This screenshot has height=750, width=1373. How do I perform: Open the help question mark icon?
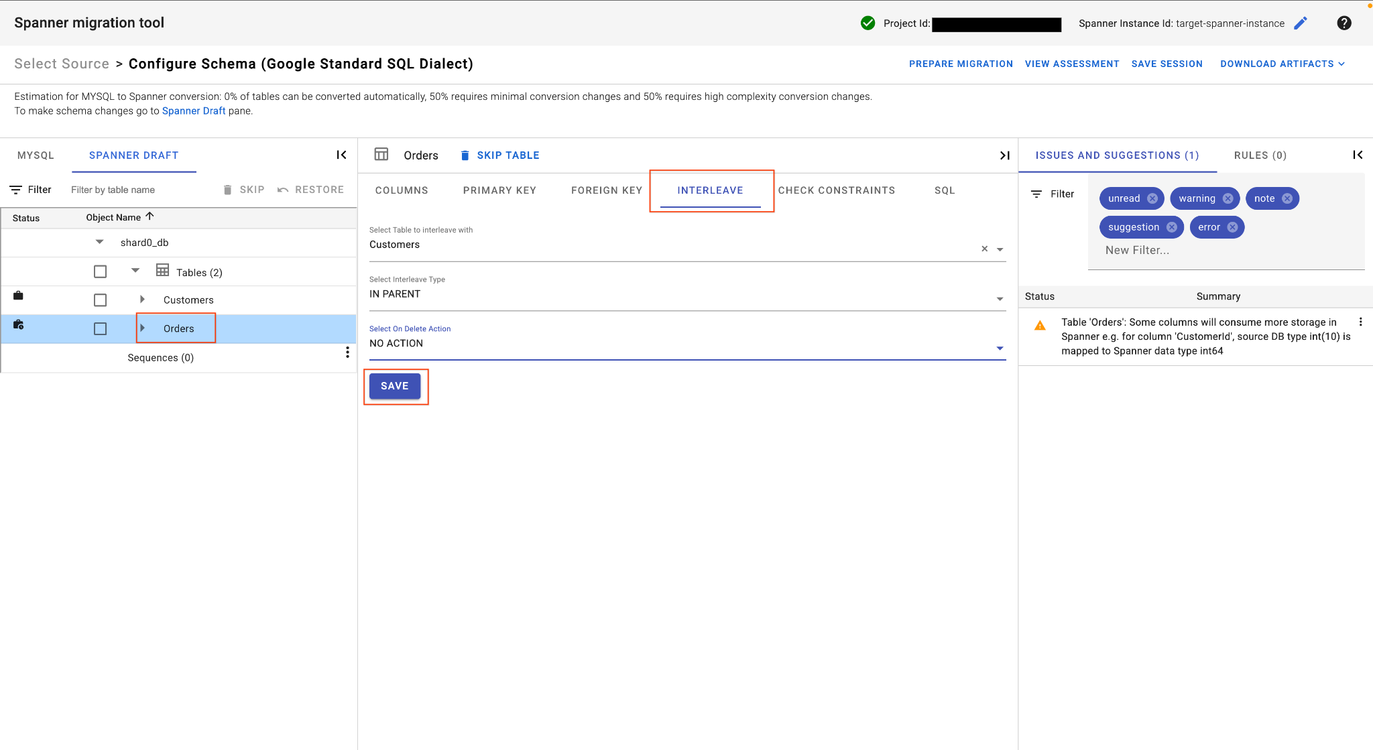[x=1344, y=23]
